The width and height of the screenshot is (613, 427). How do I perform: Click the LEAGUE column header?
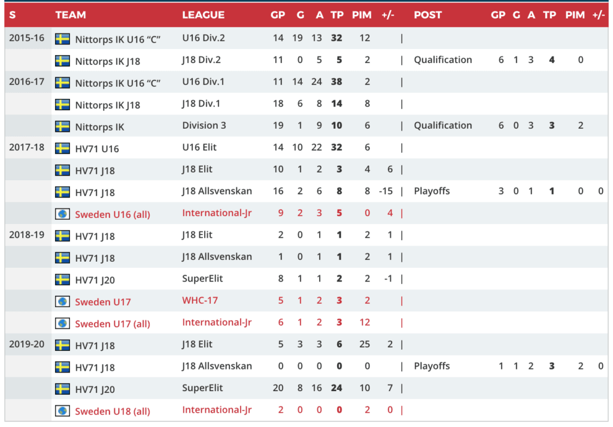tap(204, 15)
